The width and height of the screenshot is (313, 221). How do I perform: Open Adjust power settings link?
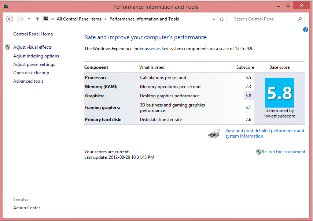[34, 64]
